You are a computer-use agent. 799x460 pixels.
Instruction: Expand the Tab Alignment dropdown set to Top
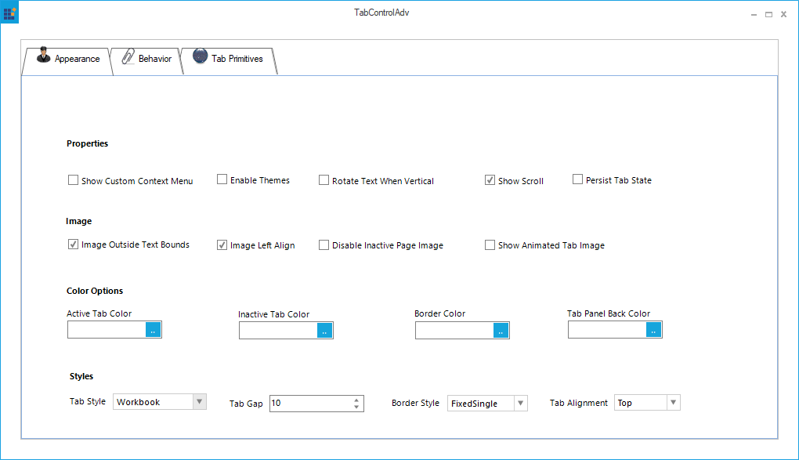coord(673,401)
